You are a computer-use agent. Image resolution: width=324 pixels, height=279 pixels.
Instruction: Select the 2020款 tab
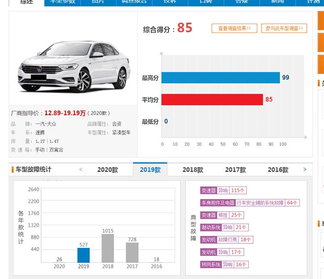[108, 170]
